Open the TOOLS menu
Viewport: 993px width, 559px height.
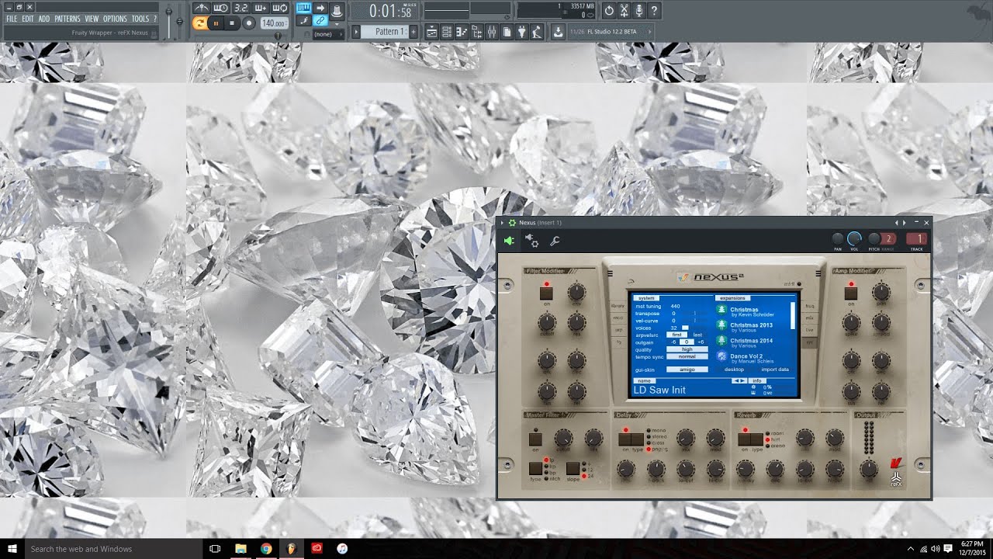click(x=140, y=19)
